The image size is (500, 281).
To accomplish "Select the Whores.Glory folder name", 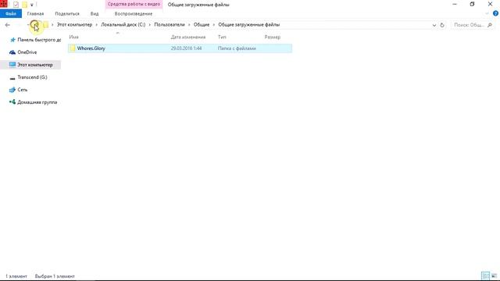I will [x=91, y=48].
